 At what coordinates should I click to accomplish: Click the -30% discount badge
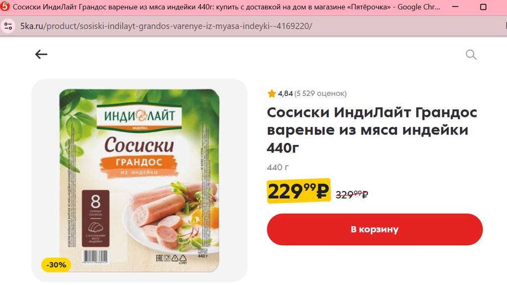[56, 265]
